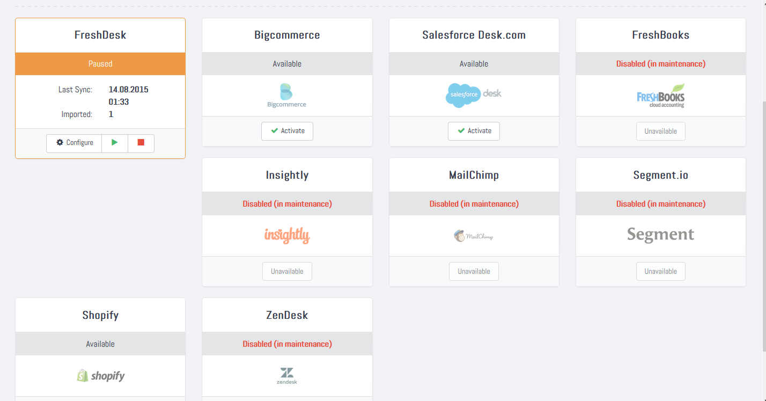Viewport: 766px width, 401px height.
Task: Click the Salesforce desk cloud logo
Action: 474,95
